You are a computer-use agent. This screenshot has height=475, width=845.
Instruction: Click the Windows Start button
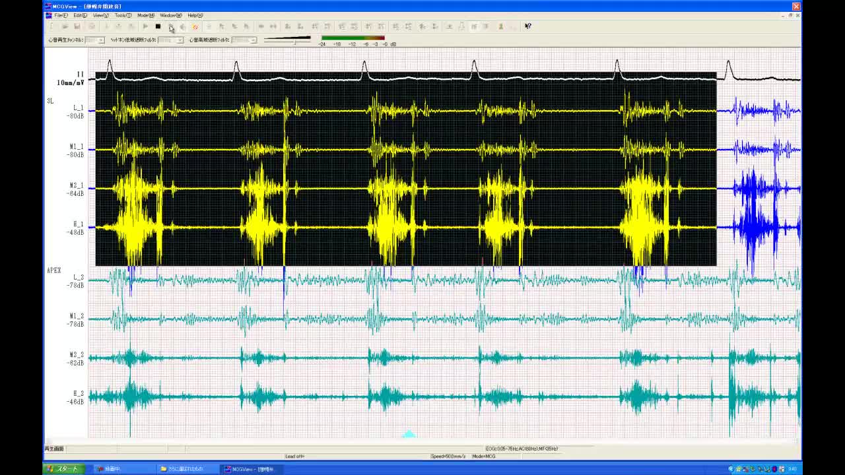63,469
